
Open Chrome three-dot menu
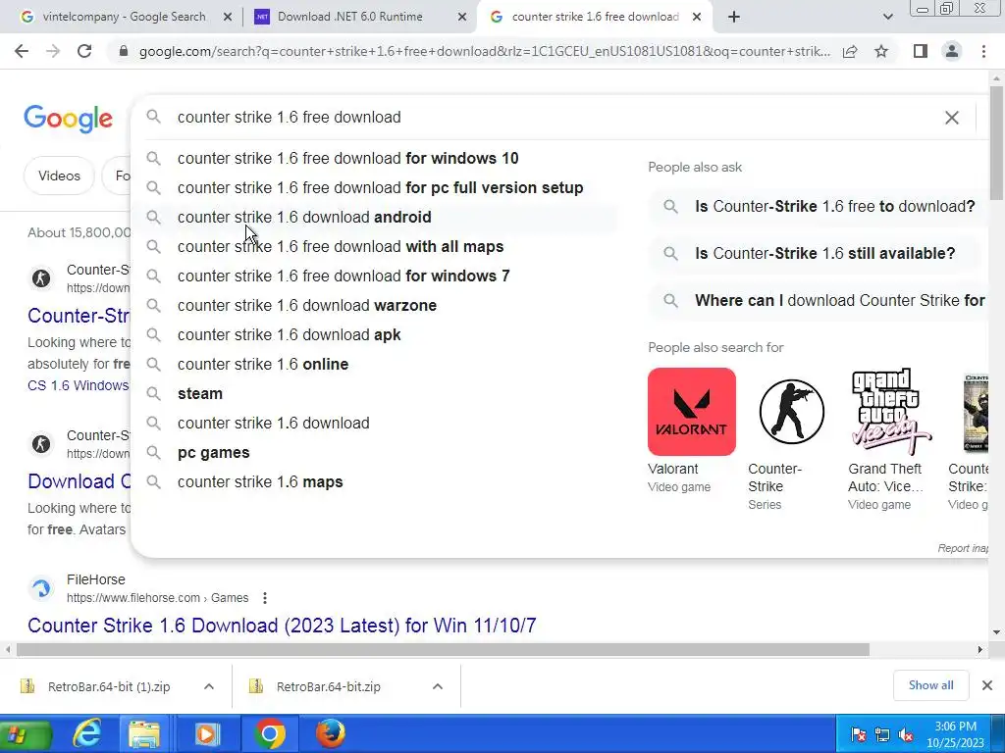(983, 51)
